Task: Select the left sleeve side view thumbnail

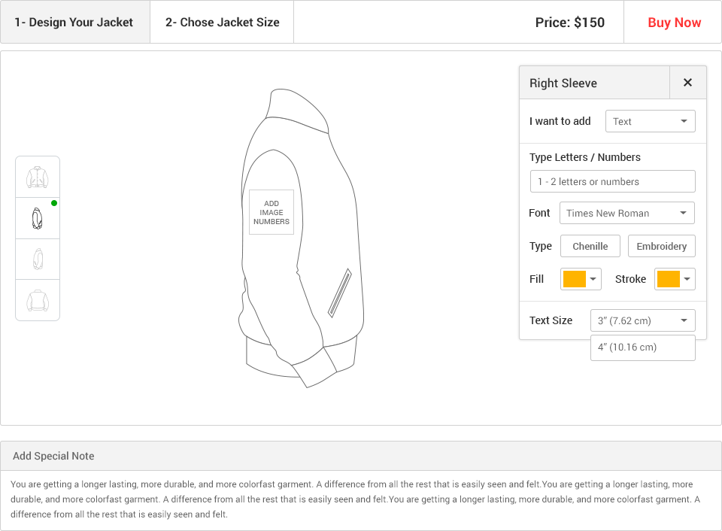Action: 38,259
